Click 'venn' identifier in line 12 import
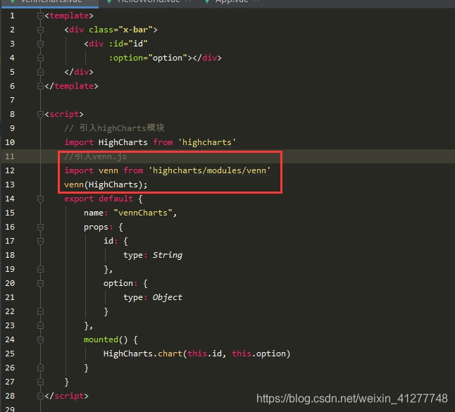Image resolution: width=455 pixels, height=412 pixels. point(108,170)
